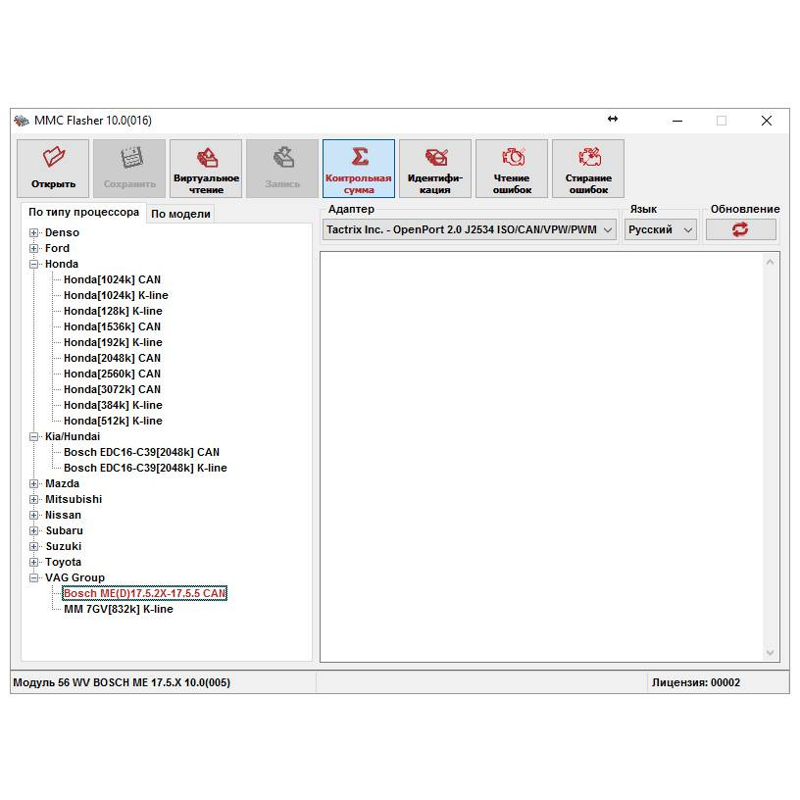
Task: Click the Контрольная сумма sigma icon
Action: 359,158
